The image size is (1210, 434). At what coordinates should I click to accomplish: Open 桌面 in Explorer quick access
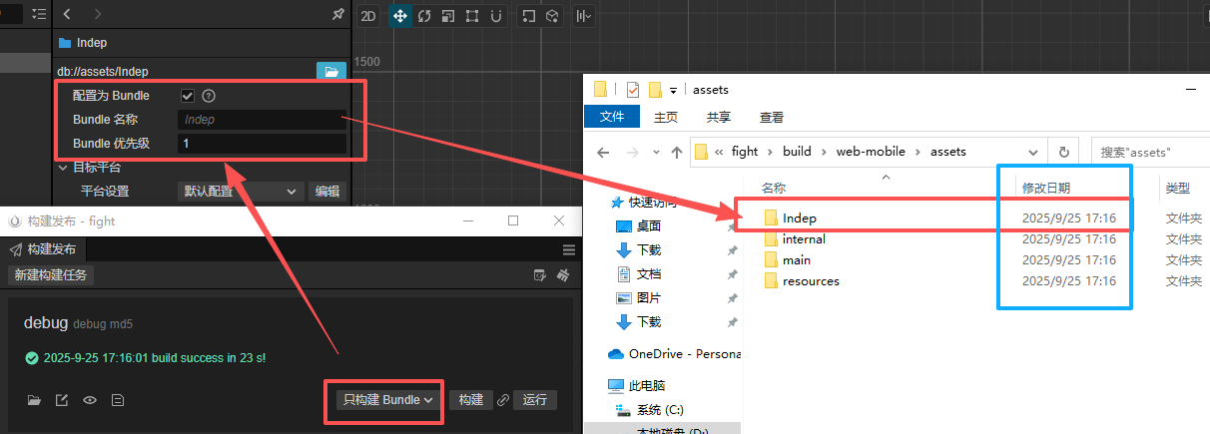click(648, 225)
